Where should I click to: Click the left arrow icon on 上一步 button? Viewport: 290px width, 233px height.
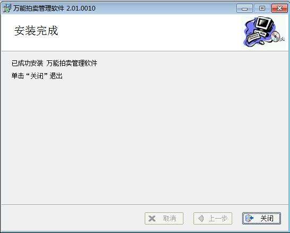click(201, 218)
